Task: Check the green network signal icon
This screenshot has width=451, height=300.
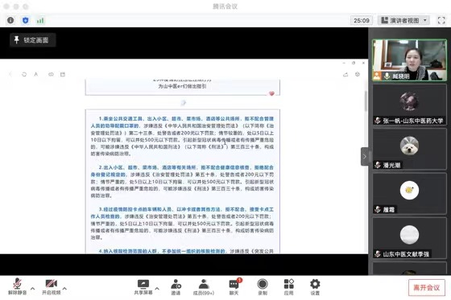Action: [40, 20]
